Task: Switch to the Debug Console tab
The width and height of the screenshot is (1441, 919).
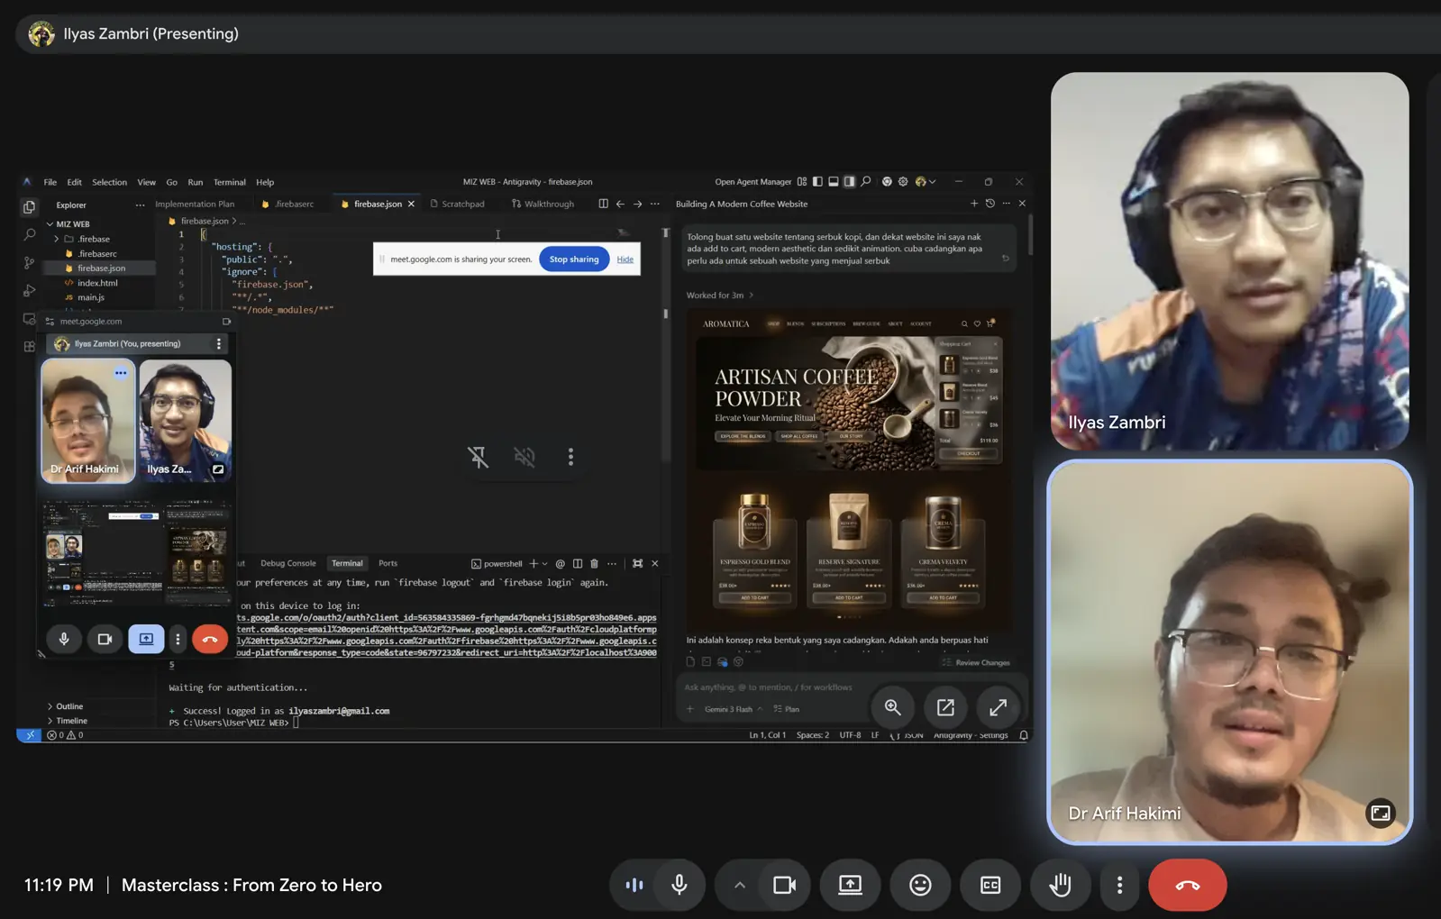Action: tap(287, 563)
